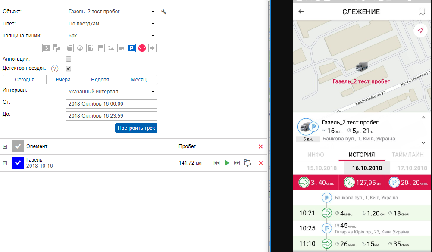Toggle the parking markers icon
The image size is (432, 252).
tap(132, 48)
